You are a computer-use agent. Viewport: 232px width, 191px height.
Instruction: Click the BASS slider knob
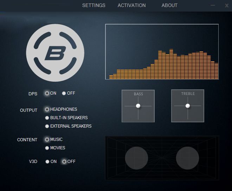pos(138,106)
